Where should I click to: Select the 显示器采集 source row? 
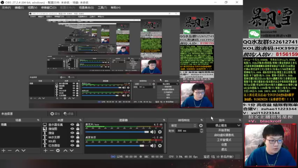click(x=61, y=125)
